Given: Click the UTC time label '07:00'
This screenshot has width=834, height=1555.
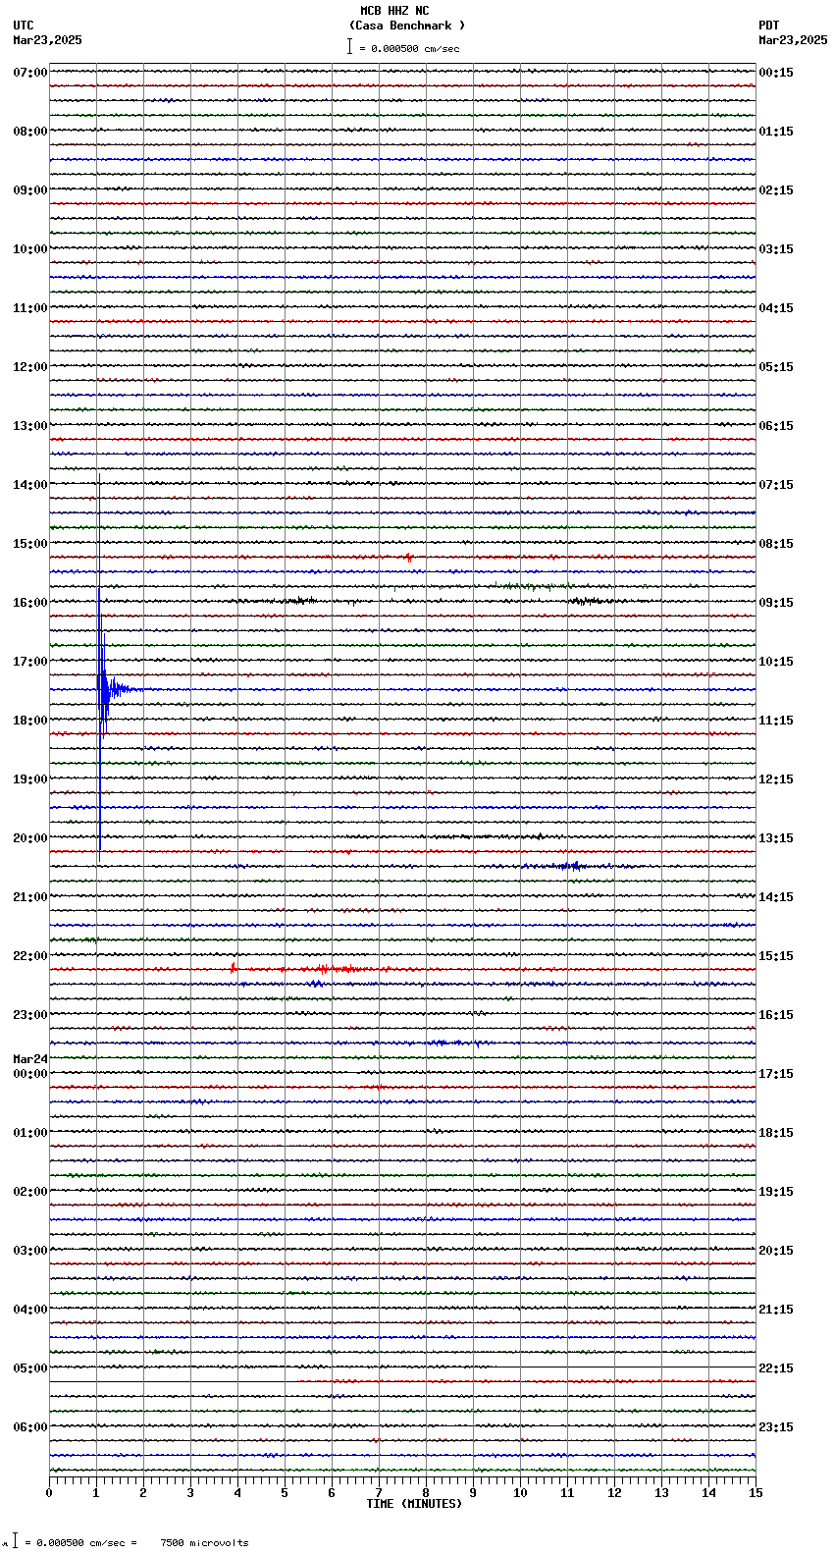Looking at the screenshot, I should [30, 73].
